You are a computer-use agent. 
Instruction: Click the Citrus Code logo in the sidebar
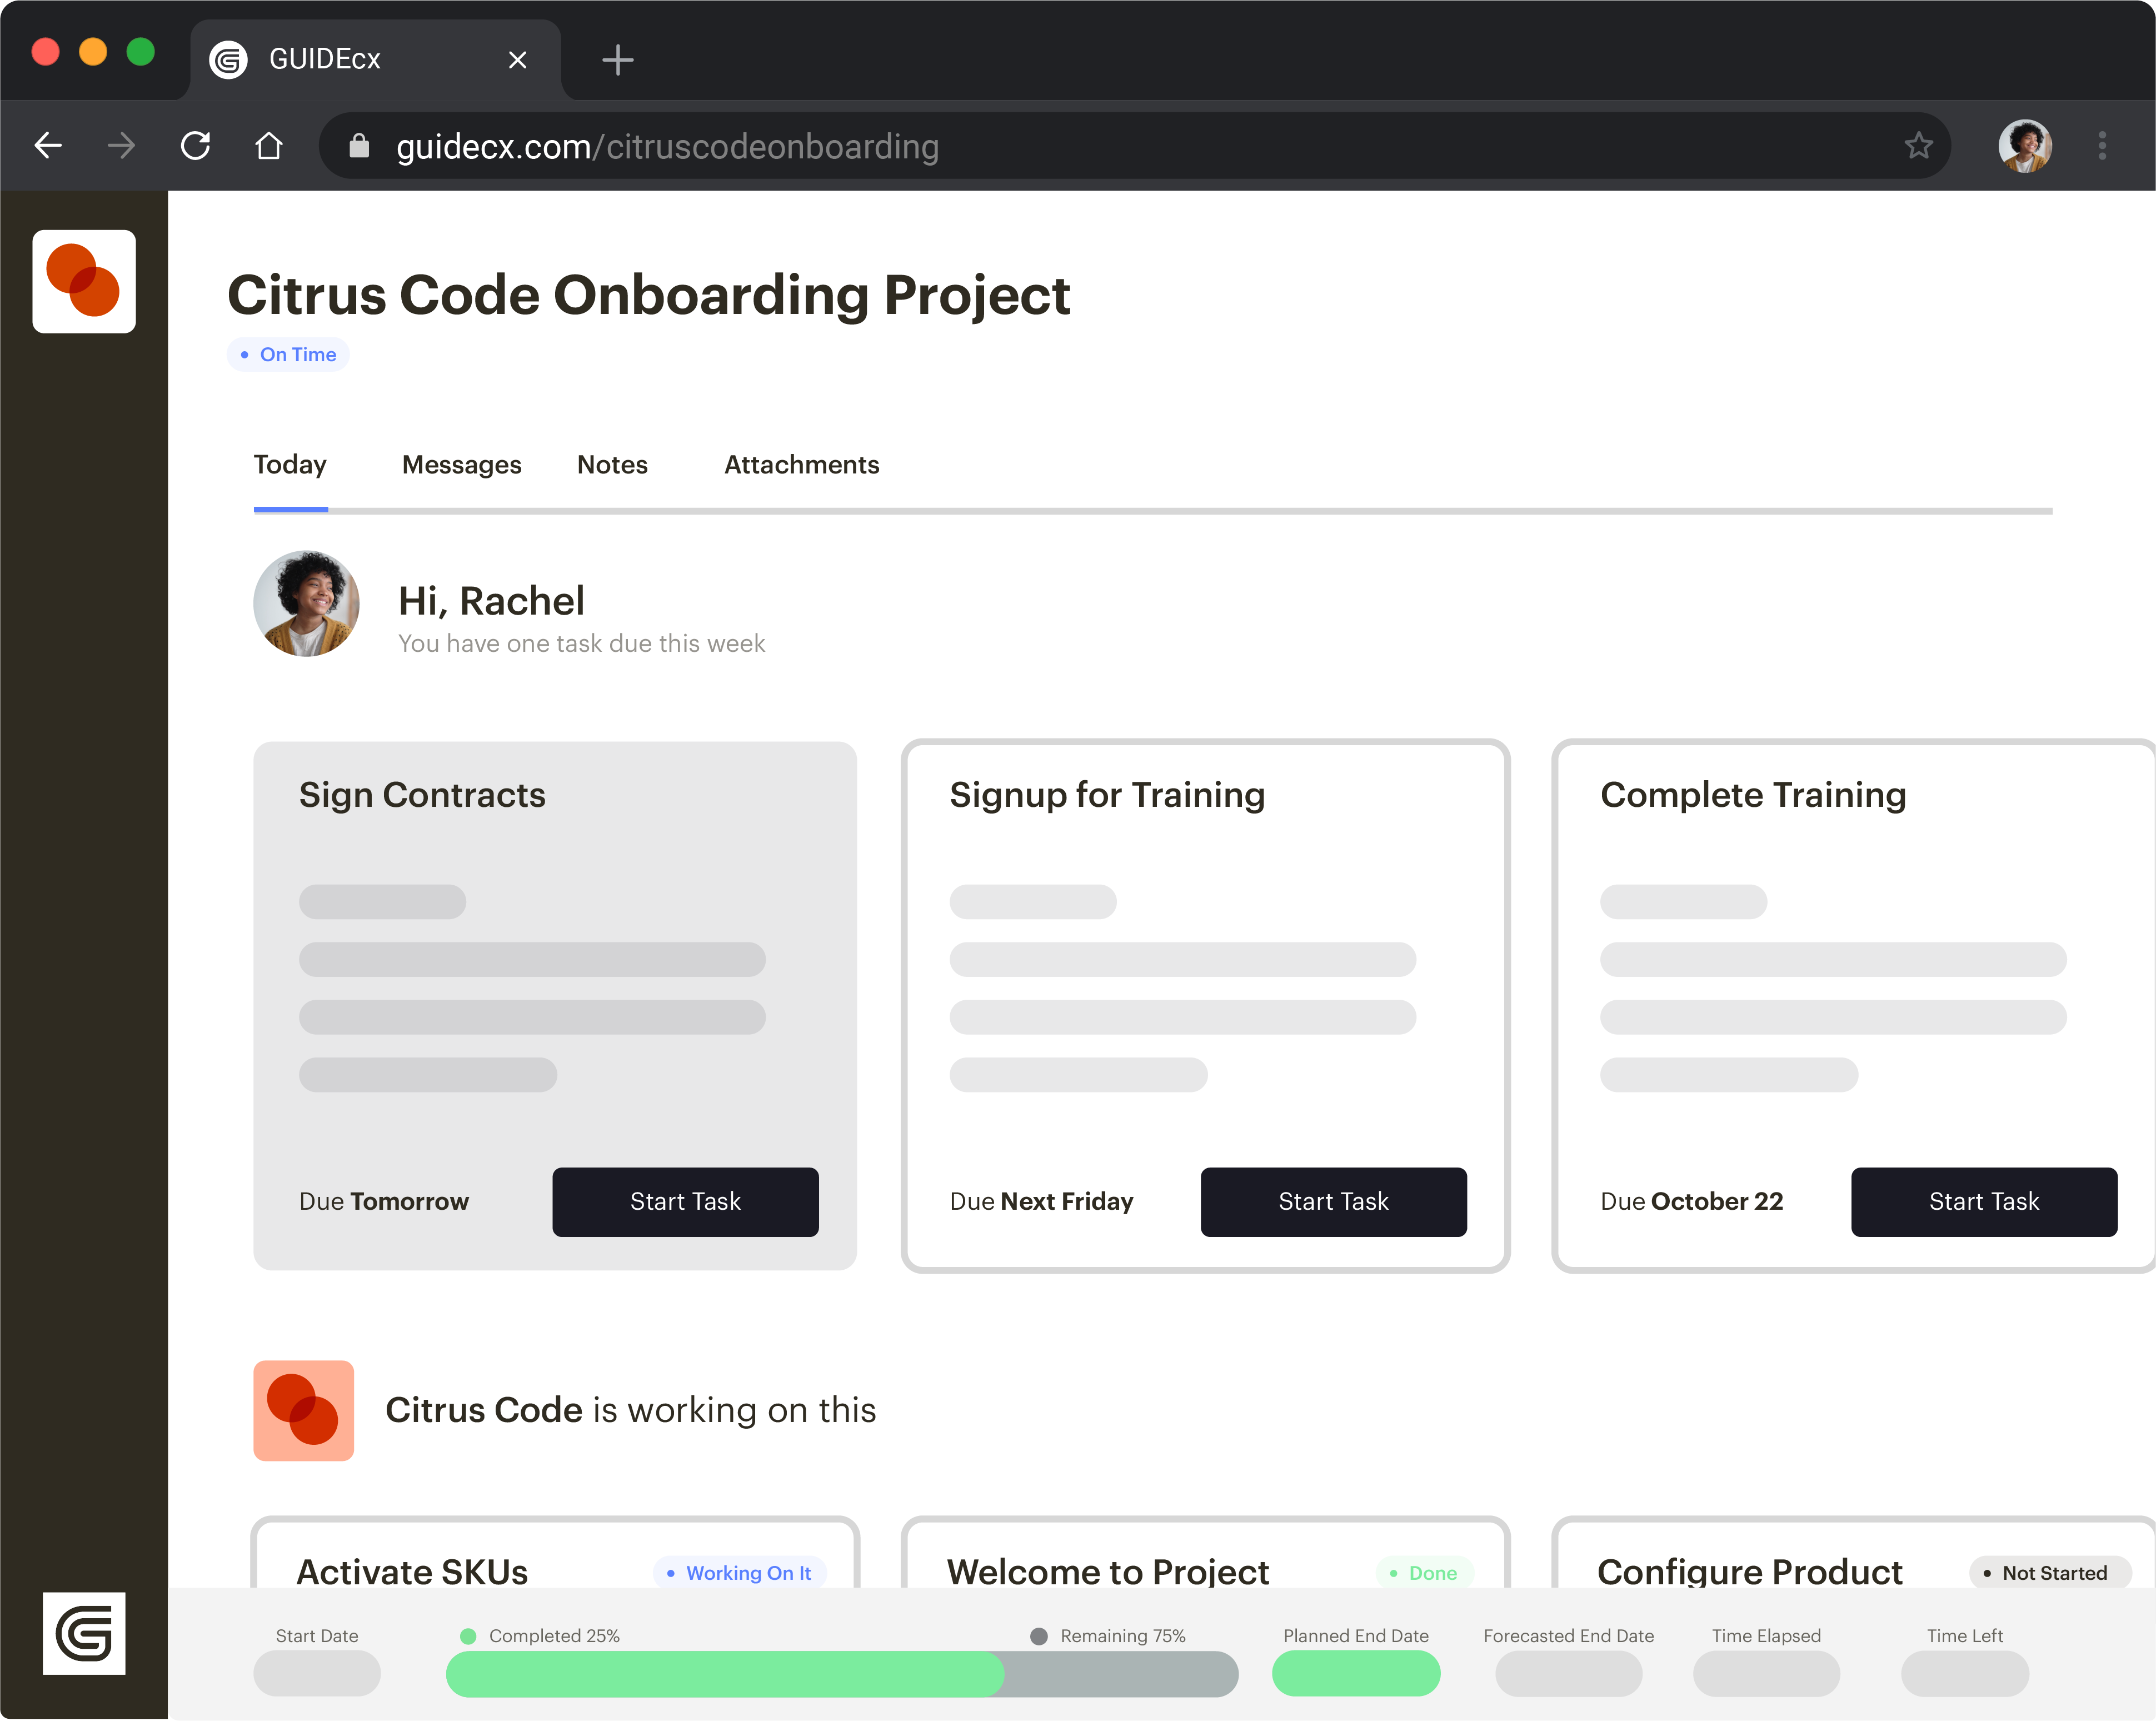[84, 281]
